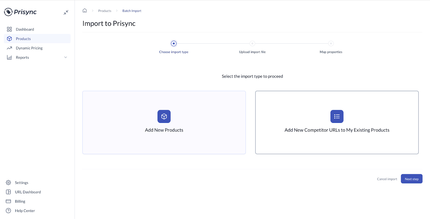The image size is (430, 219).
Task: Click the Prisync logo
Action: (20, 12)
